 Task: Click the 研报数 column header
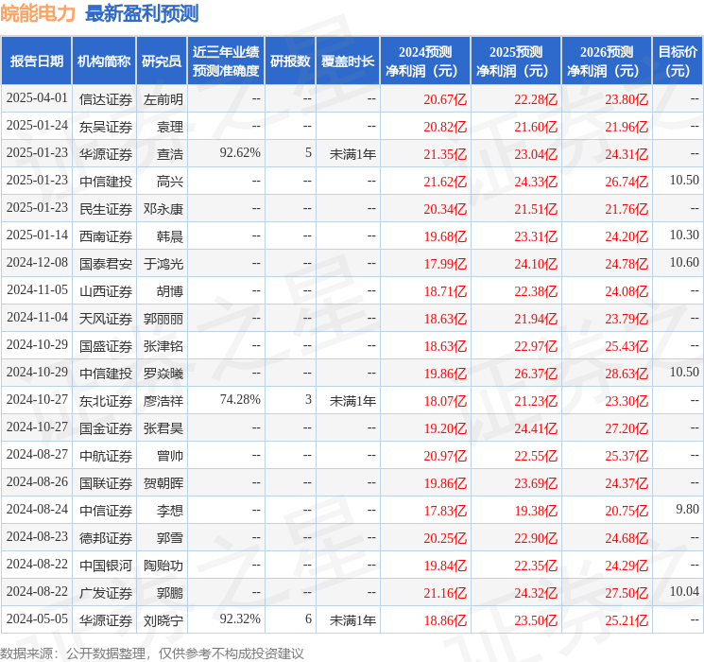[290, 61]
